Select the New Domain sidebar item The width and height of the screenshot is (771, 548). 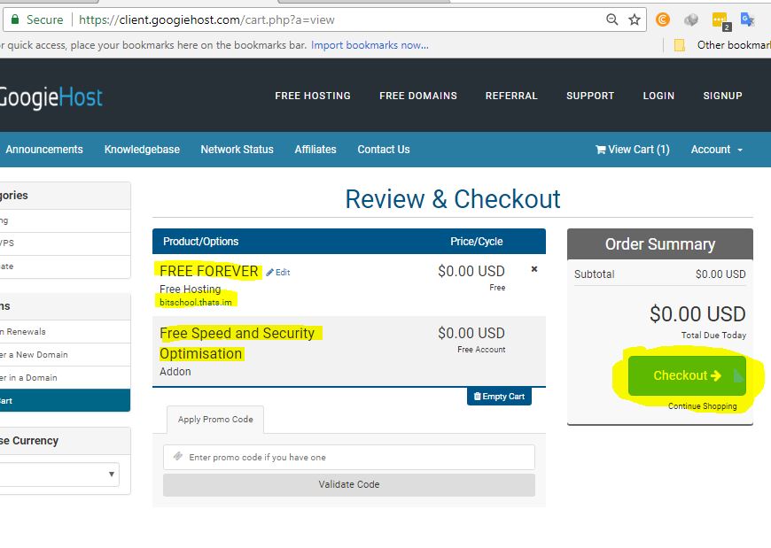point(65,354)
